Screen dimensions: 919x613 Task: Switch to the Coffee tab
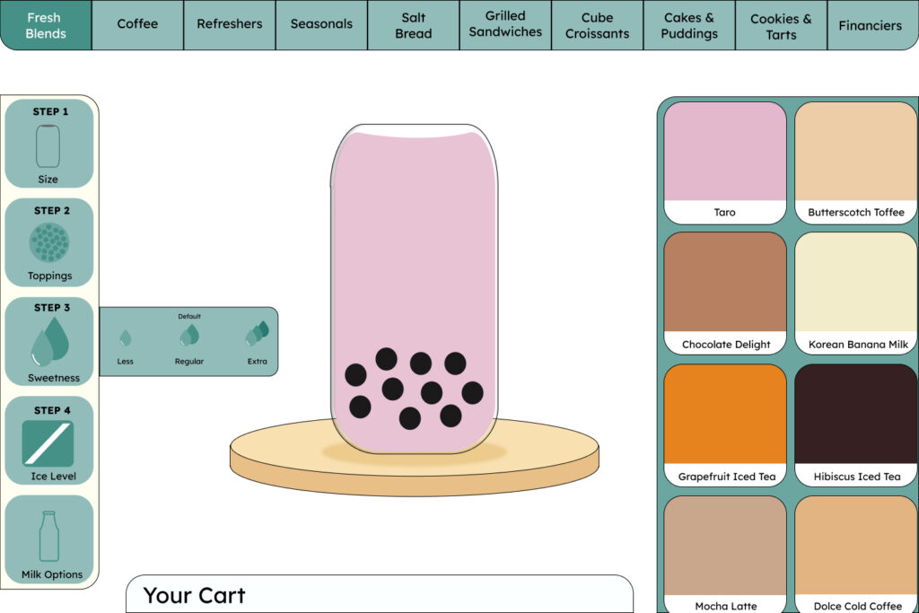point(137,24)
